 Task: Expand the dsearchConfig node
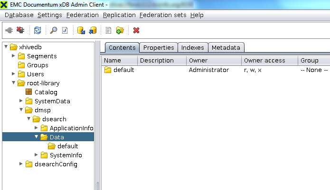[21, 164]
